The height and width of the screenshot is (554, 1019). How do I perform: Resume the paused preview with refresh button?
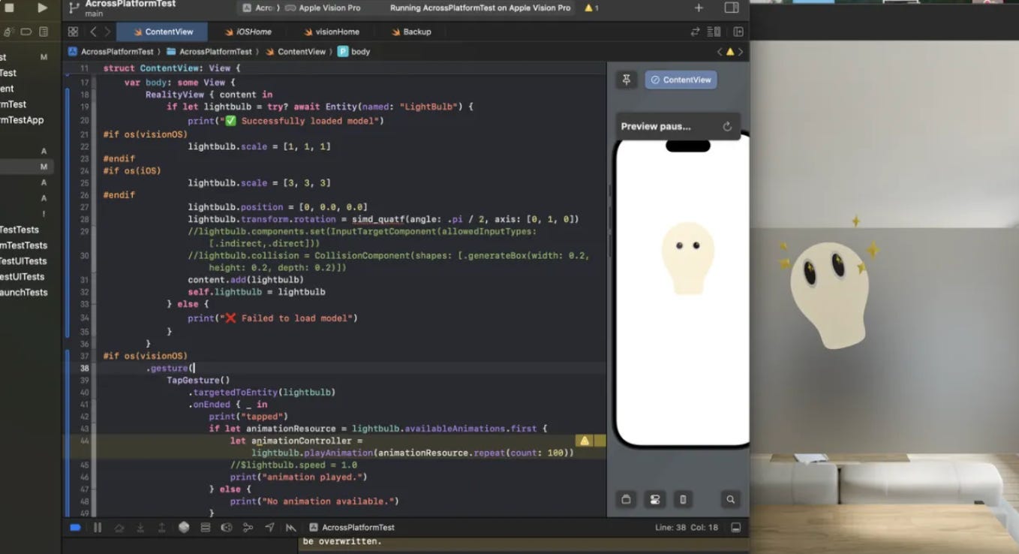click(726, 126)
